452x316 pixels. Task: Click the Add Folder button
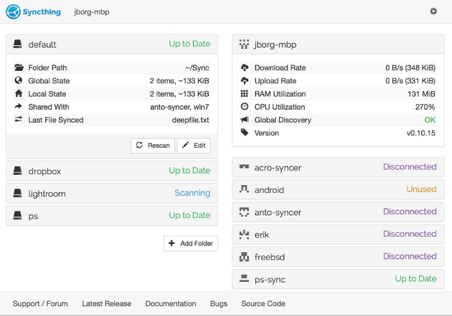pyautogui.click(x=190, y=244)
